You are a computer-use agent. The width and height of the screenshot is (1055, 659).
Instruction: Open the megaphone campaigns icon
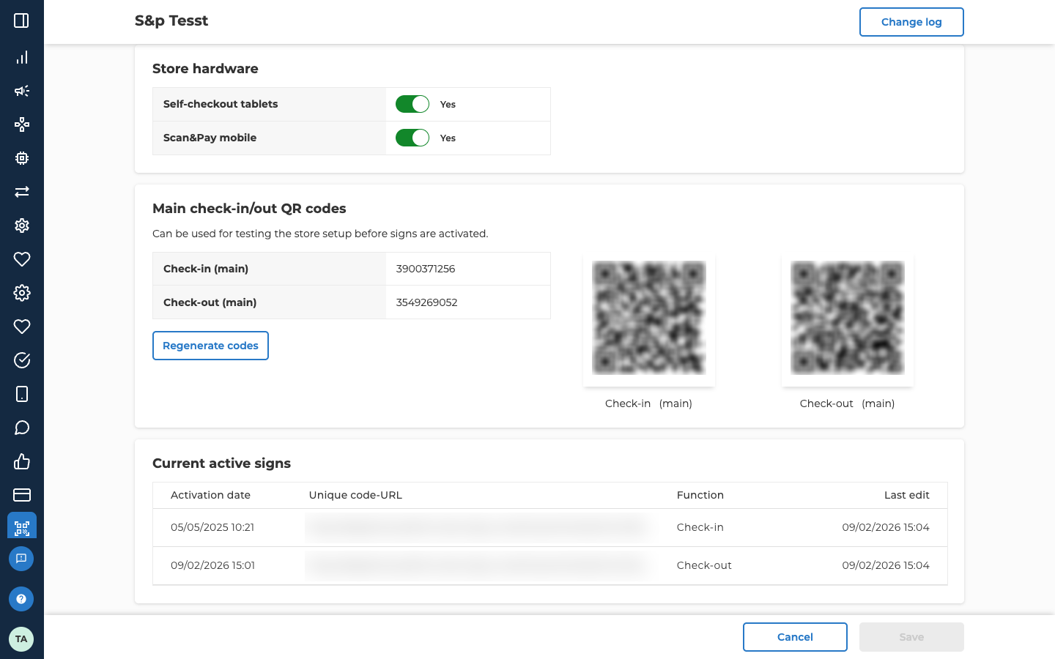pyautogui.click(x=21, y=91)
